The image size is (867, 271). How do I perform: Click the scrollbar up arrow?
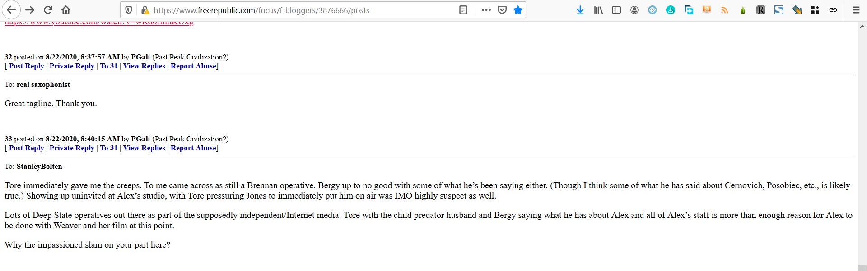click(x=862, y=27)
